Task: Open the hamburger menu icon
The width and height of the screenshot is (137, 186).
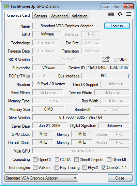Action: point(128,14)
